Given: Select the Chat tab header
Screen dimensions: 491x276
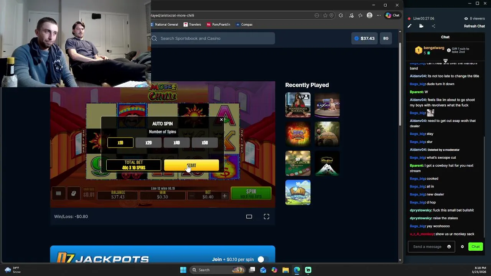Looking at the screenshot, I should click(x=445, y=37).
